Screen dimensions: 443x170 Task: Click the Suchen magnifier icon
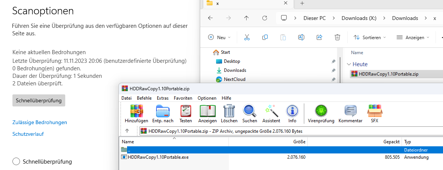tap(250, 111)
